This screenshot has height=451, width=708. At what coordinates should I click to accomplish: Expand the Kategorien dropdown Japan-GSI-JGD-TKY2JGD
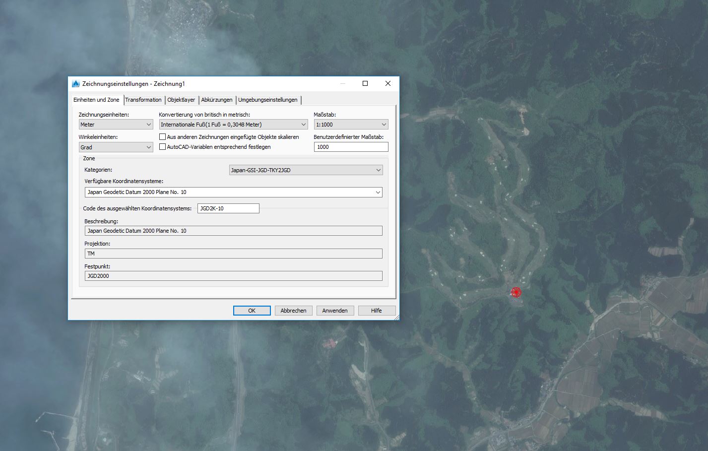coord(306,170)
